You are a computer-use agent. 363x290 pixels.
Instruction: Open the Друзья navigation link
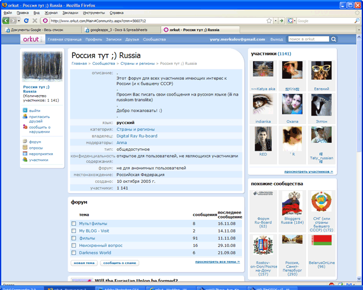tap(132, 39)
